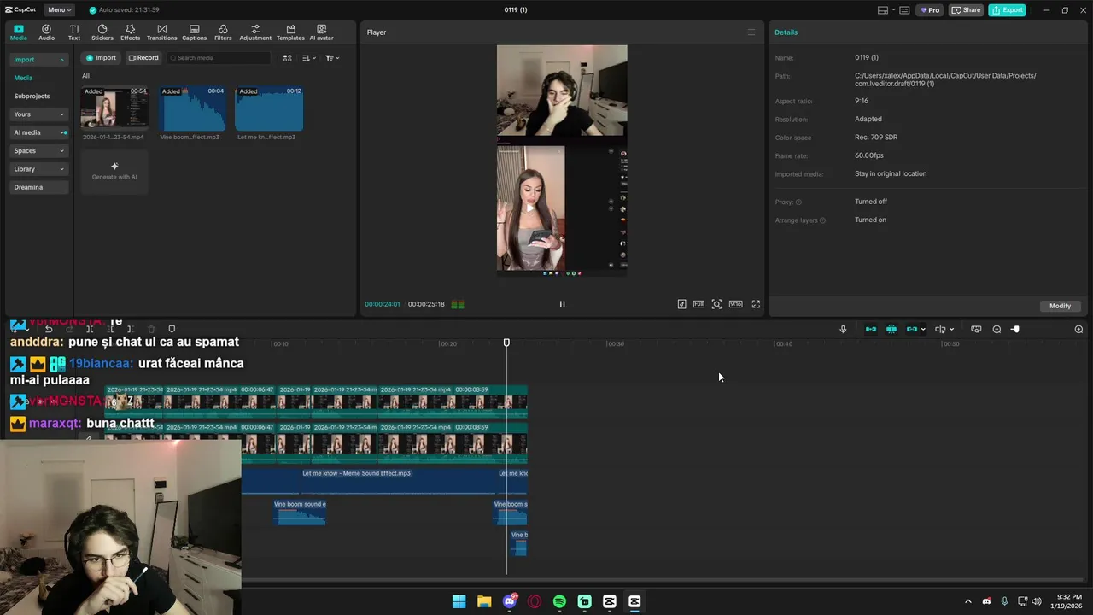Toggle clip linkage on timeline
The height and width of the screenshot is (615, 1093).
(912, 330)
